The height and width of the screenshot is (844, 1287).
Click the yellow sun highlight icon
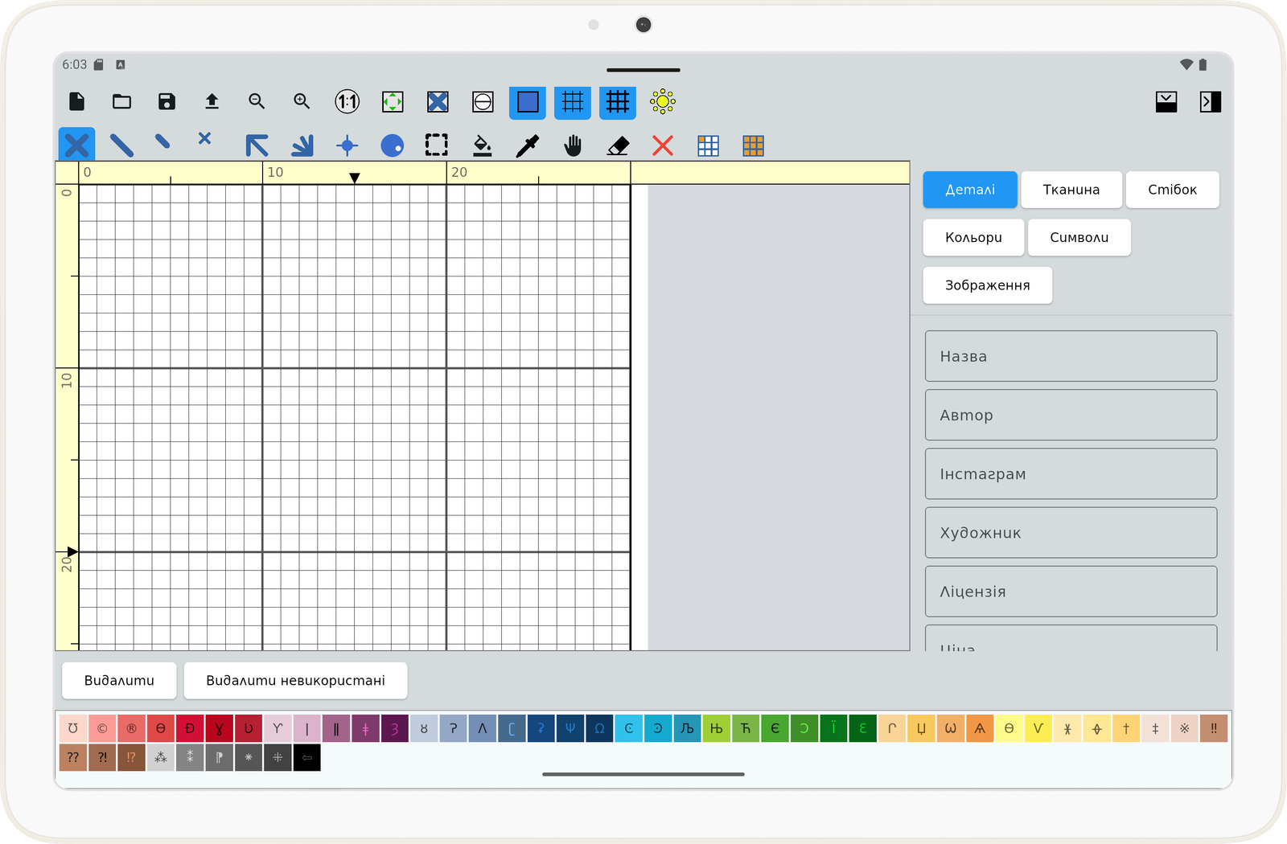click(663, 101)
